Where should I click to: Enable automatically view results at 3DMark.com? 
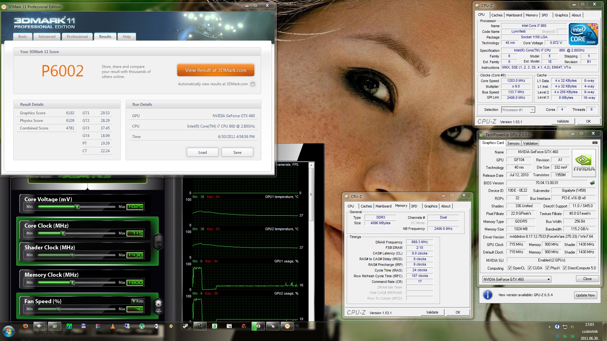click(x=253, y=84)
